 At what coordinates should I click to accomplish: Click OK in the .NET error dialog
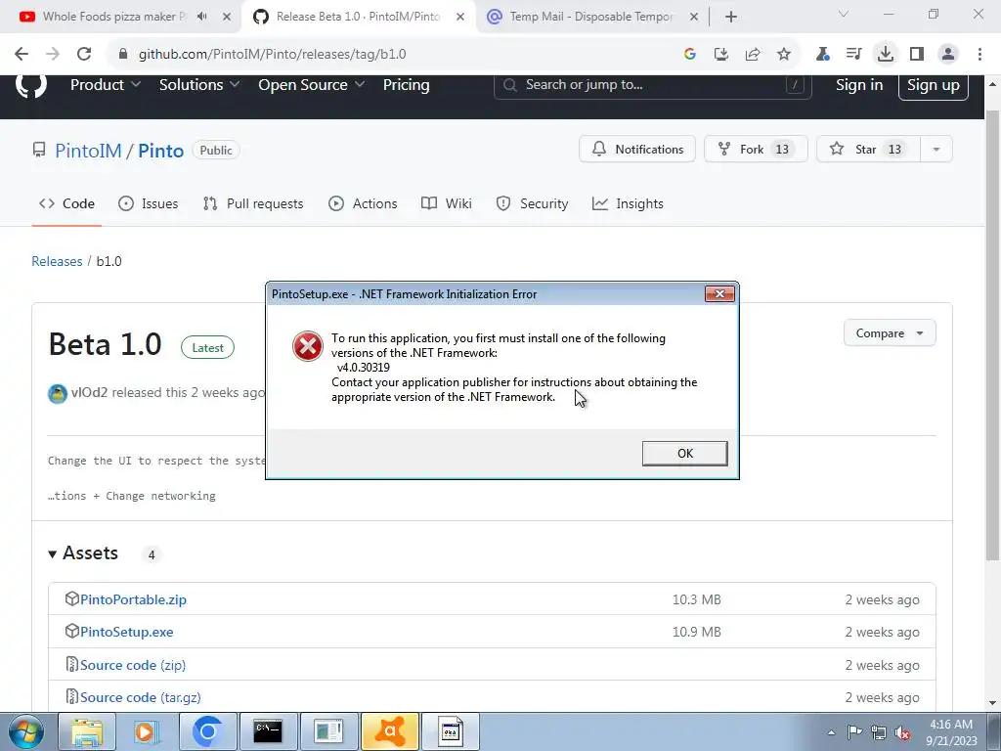tap(684, 453)
